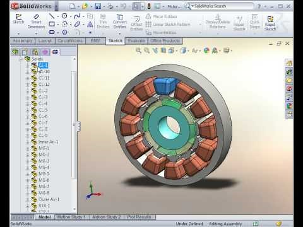
Task: Switch to the Layout ribbon tab
Action: pos(45,40)
